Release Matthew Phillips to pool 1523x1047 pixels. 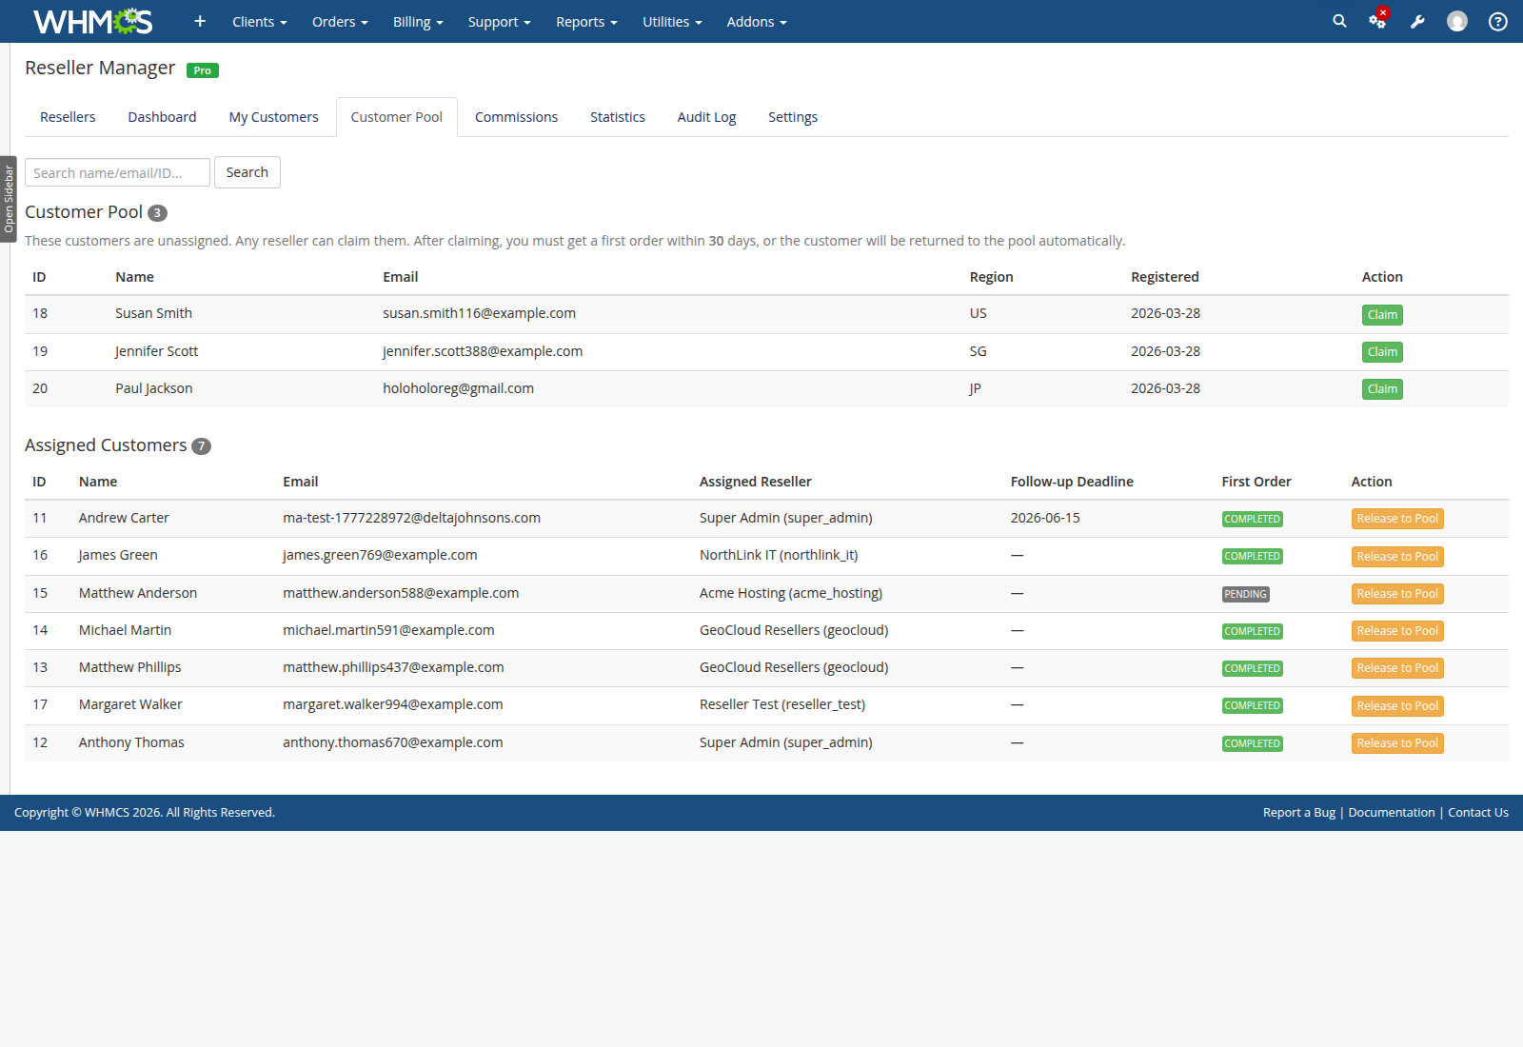[1397, 668]
